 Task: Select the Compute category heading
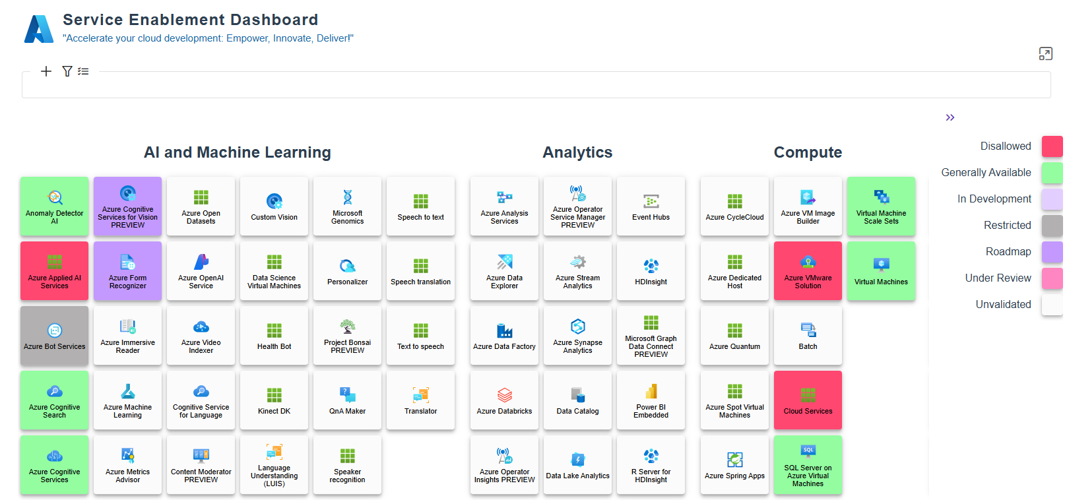pyautogui.click(x=808, y=152)
